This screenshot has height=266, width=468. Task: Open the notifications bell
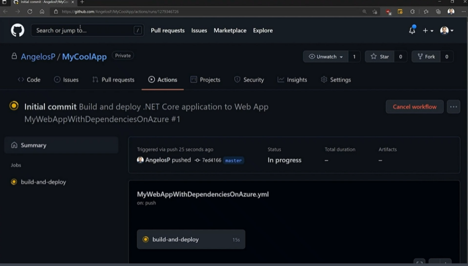pos(412,31)
